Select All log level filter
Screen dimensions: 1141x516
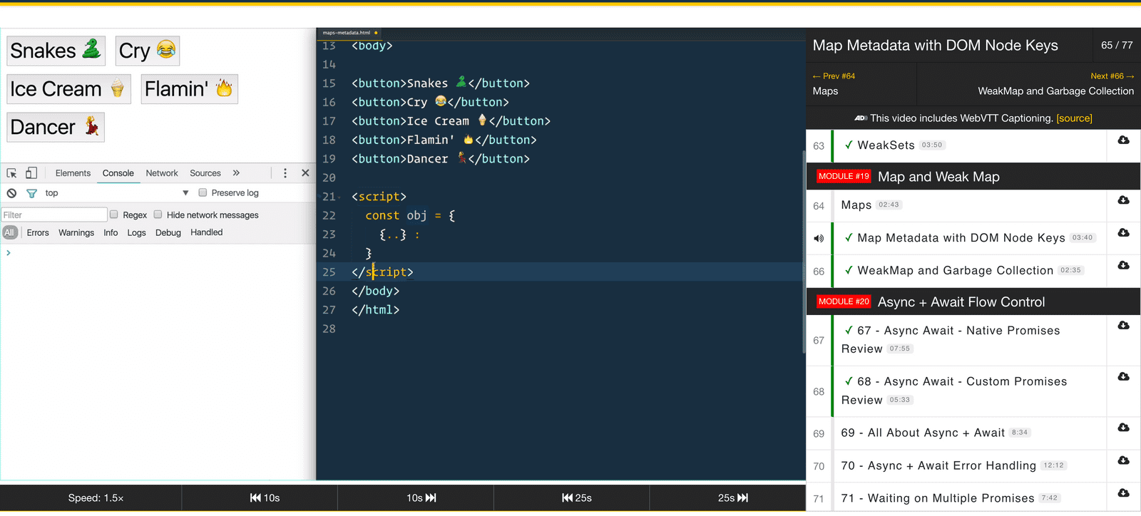click(9, 232)
